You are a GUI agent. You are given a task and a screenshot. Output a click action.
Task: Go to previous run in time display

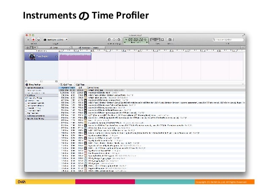pyautogui.click(x=125, y=42)
